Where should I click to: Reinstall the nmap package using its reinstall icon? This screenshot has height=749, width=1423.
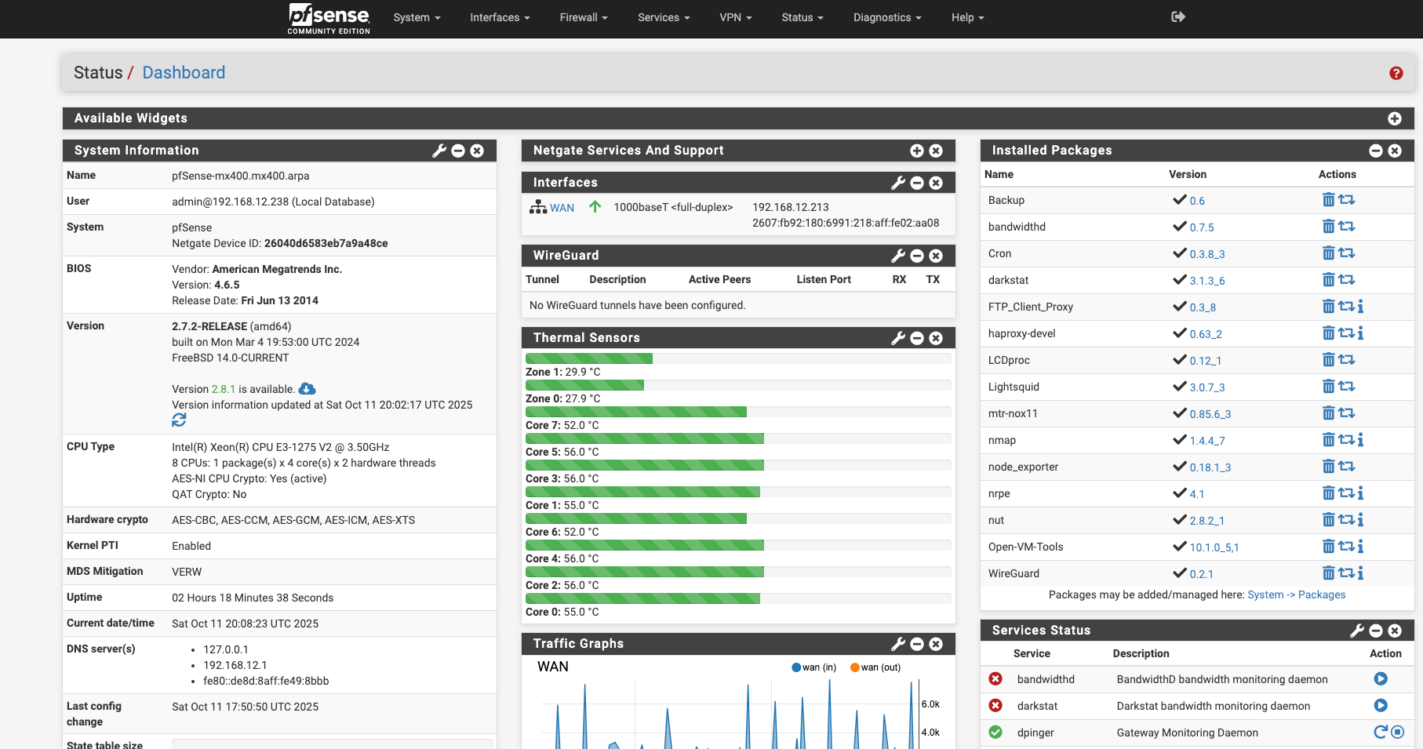[1346, 440]
